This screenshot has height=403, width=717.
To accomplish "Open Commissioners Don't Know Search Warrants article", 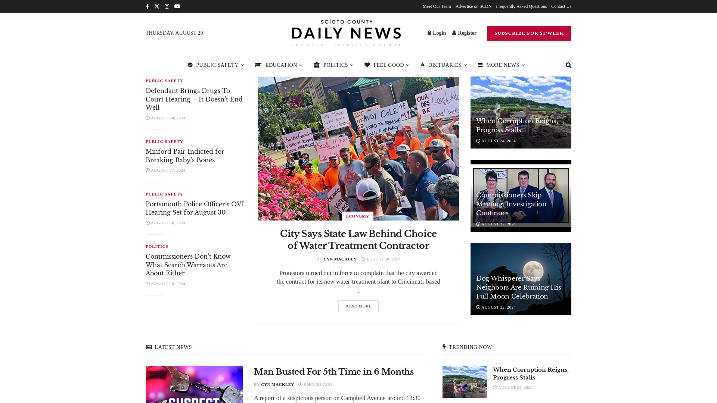I will tap(188, 265).
